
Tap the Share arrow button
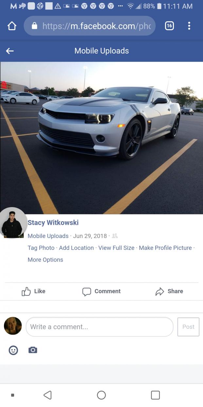click(x=169, y=291)
